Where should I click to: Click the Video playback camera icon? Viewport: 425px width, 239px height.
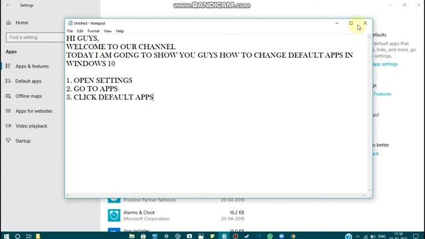point(9,126)
